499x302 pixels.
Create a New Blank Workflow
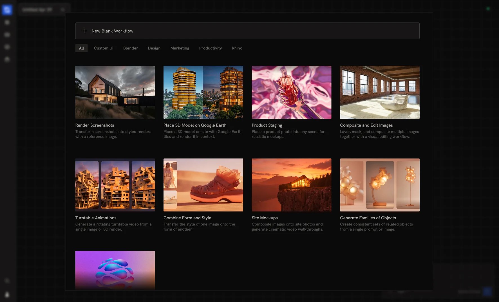[247, 31]
